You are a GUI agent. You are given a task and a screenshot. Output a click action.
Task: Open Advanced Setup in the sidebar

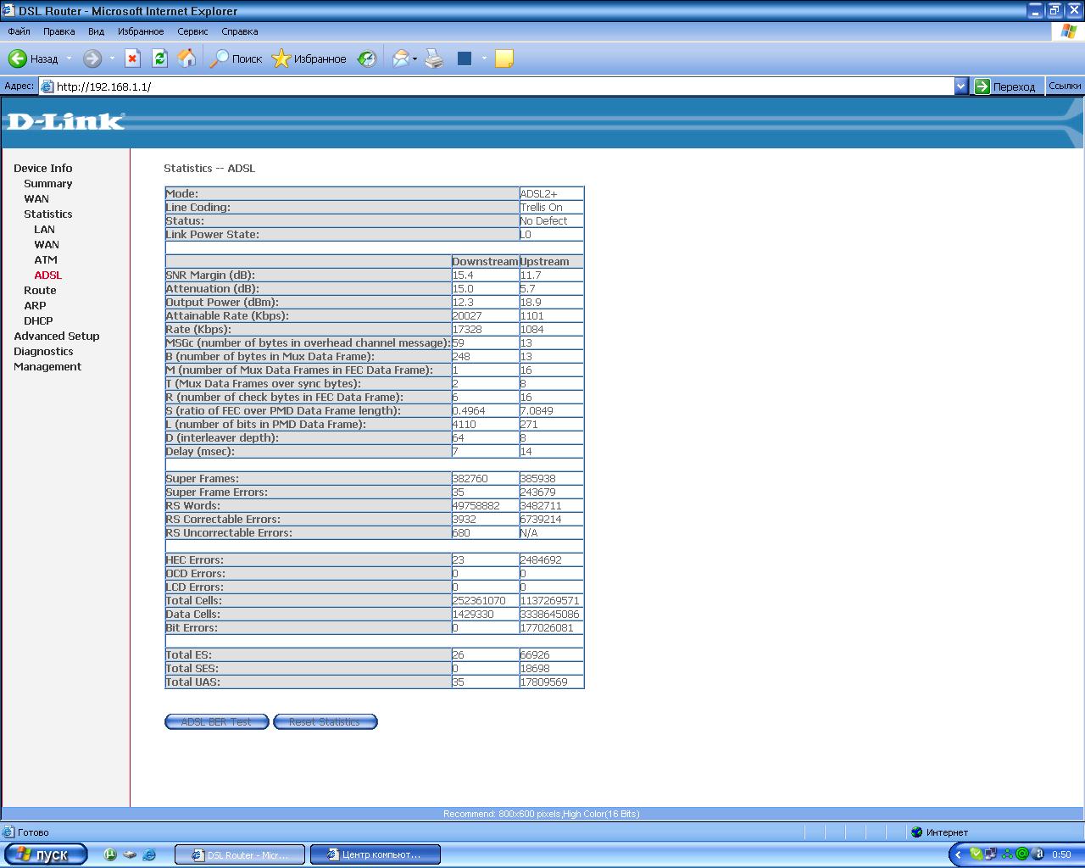click(56, 336)
